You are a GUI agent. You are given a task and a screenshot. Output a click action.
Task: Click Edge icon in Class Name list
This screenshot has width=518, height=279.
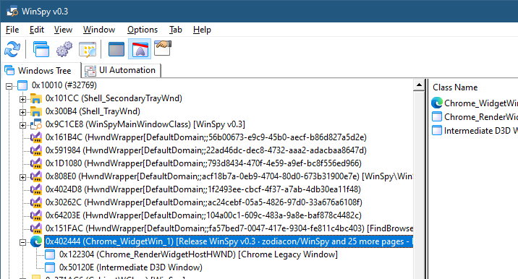(437, 103)
